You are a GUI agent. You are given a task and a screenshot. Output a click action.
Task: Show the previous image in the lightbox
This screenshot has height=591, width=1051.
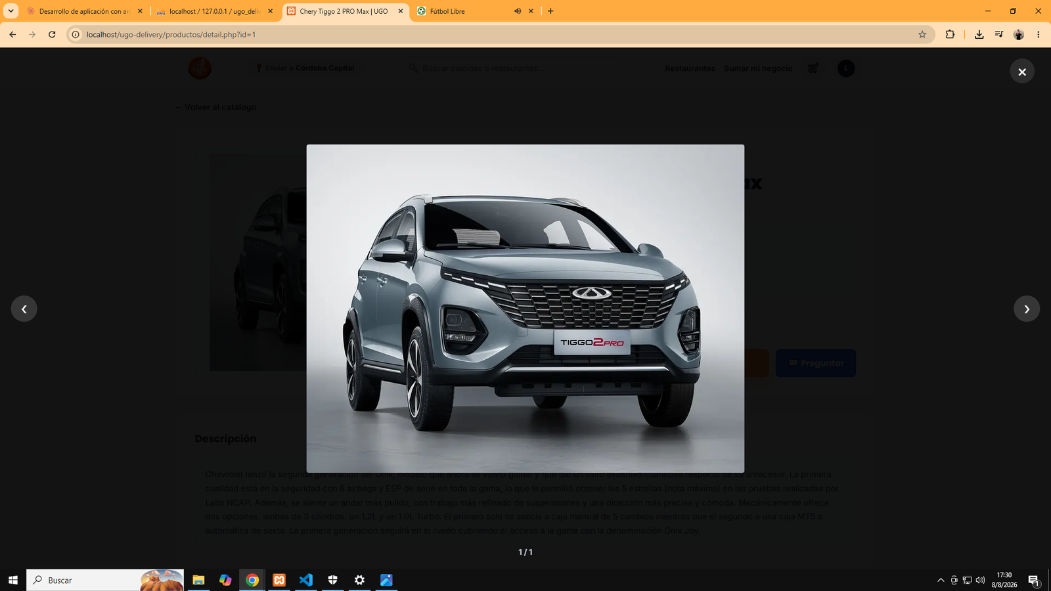(x=24, y=309)
